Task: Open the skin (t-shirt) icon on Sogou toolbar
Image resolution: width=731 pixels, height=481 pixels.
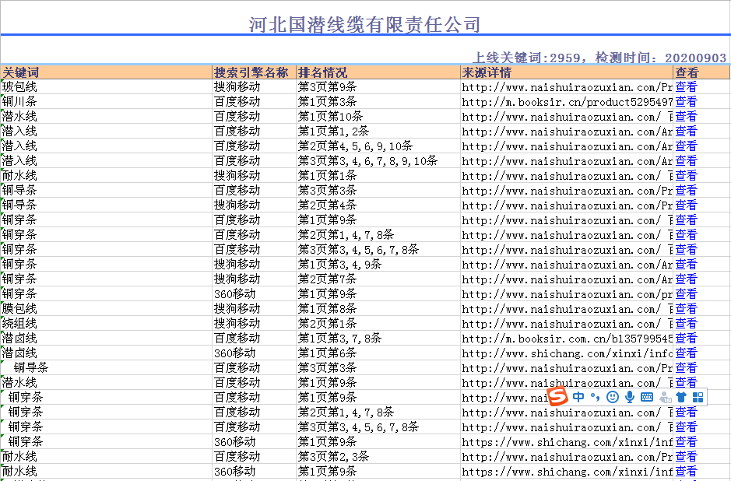Action: (x=681, y=397)
